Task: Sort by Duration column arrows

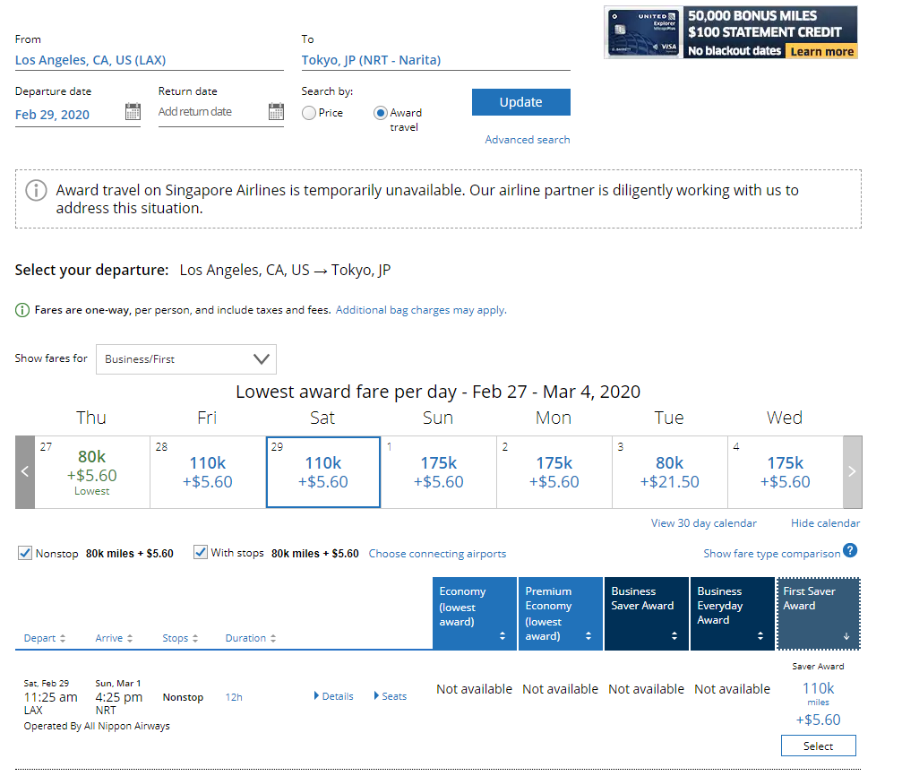Action: 273,638
